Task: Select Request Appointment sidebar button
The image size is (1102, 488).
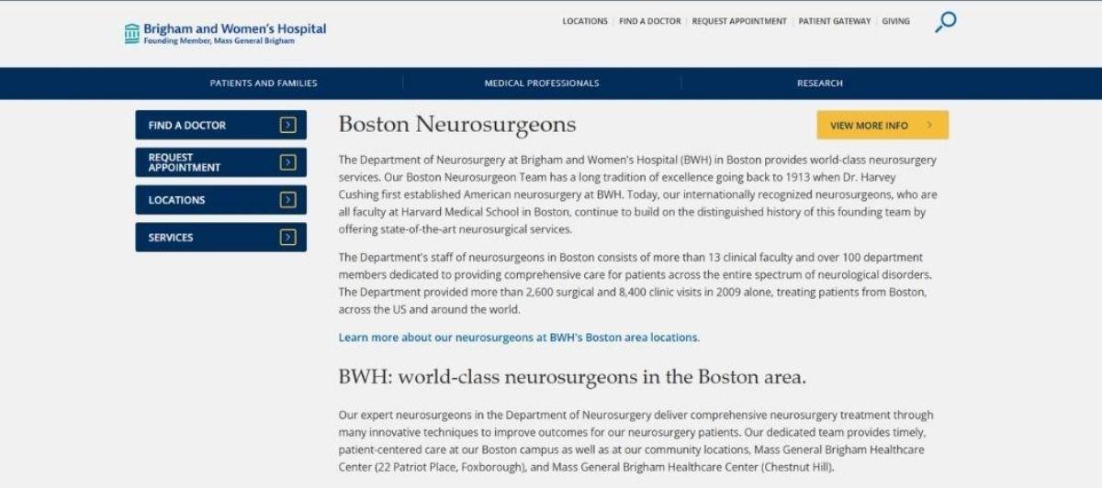Action: pyautogui.click(x=220, y=162)
